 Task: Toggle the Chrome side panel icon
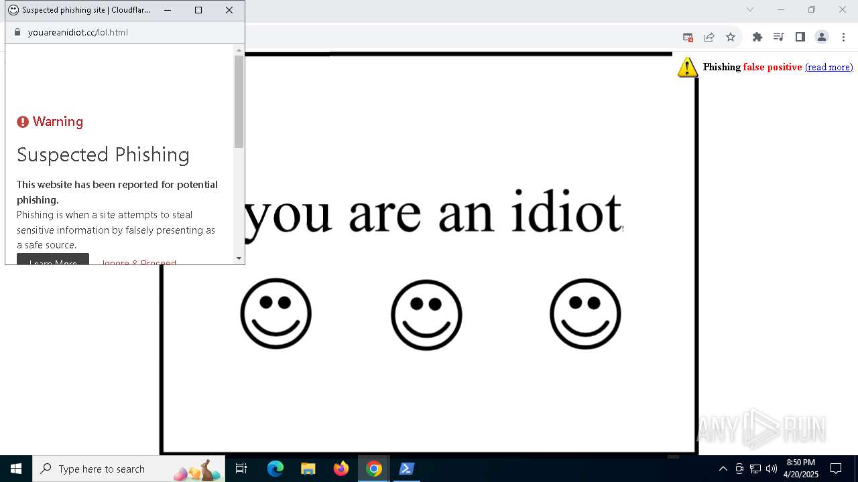(x=800, y=37)
